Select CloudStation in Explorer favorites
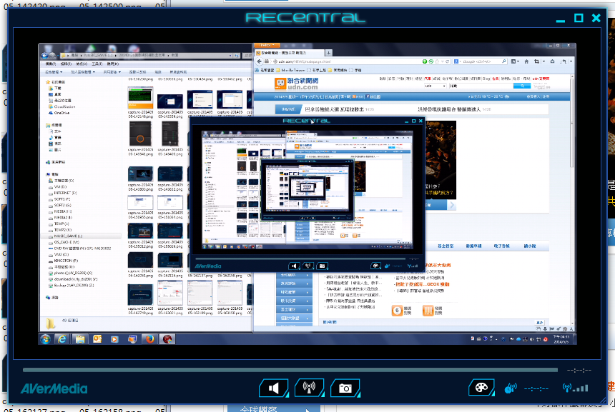This screenshot has height=412, width=615. click(x=62, y=106)
